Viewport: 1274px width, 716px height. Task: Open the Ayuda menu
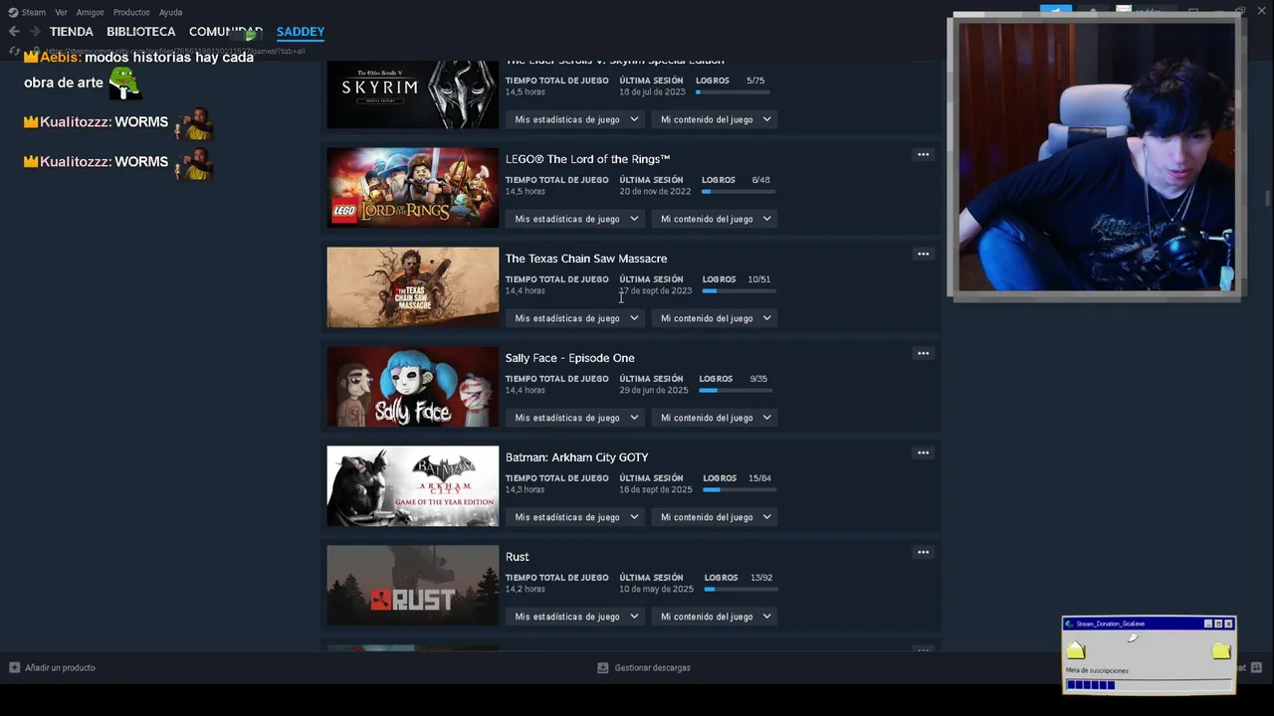click(170, 12)
